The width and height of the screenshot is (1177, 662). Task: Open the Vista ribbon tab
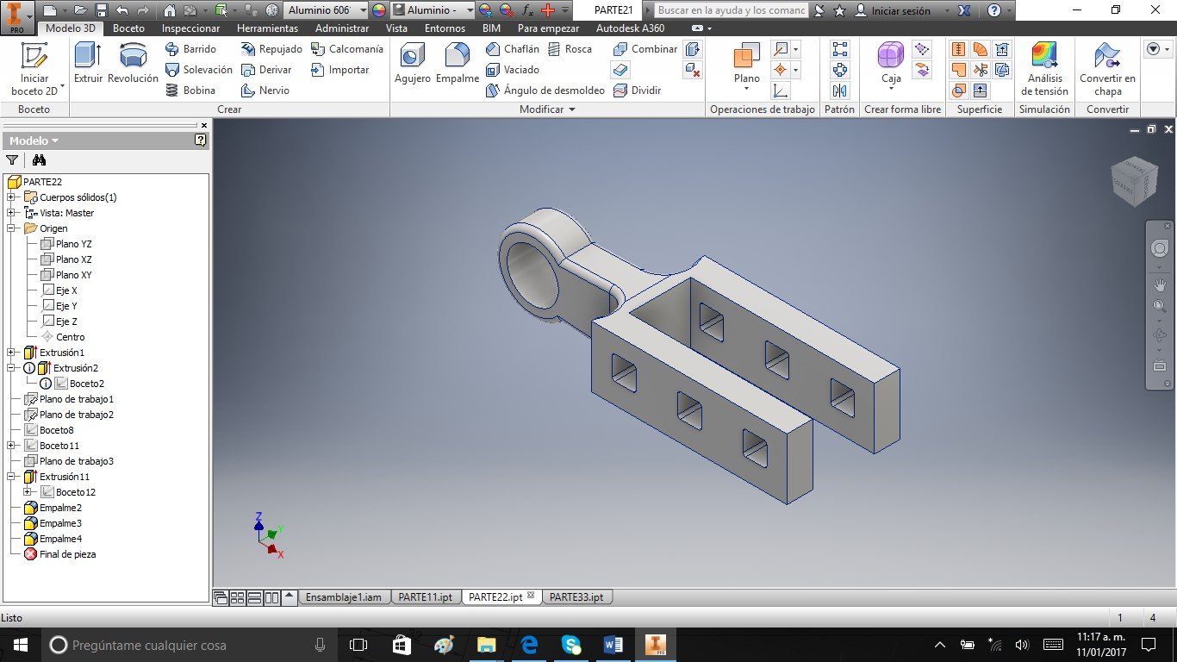pos(396,28)
